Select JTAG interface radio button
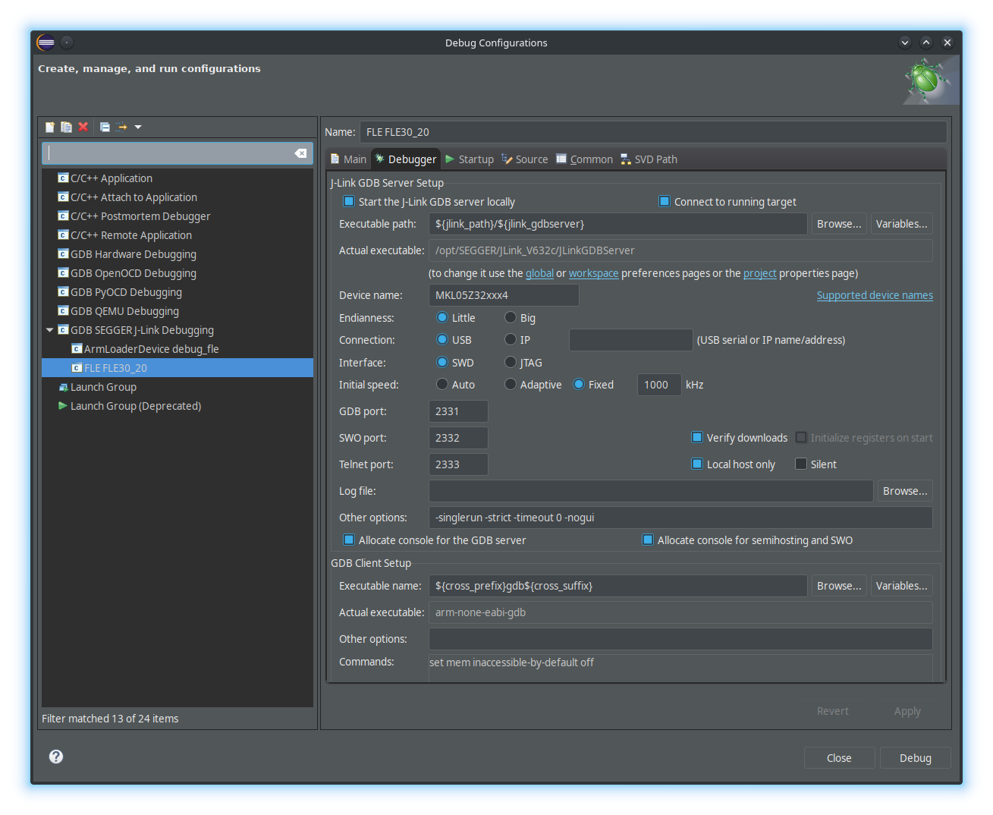Viewport: 993px width, 815px height. click(511, 363)
